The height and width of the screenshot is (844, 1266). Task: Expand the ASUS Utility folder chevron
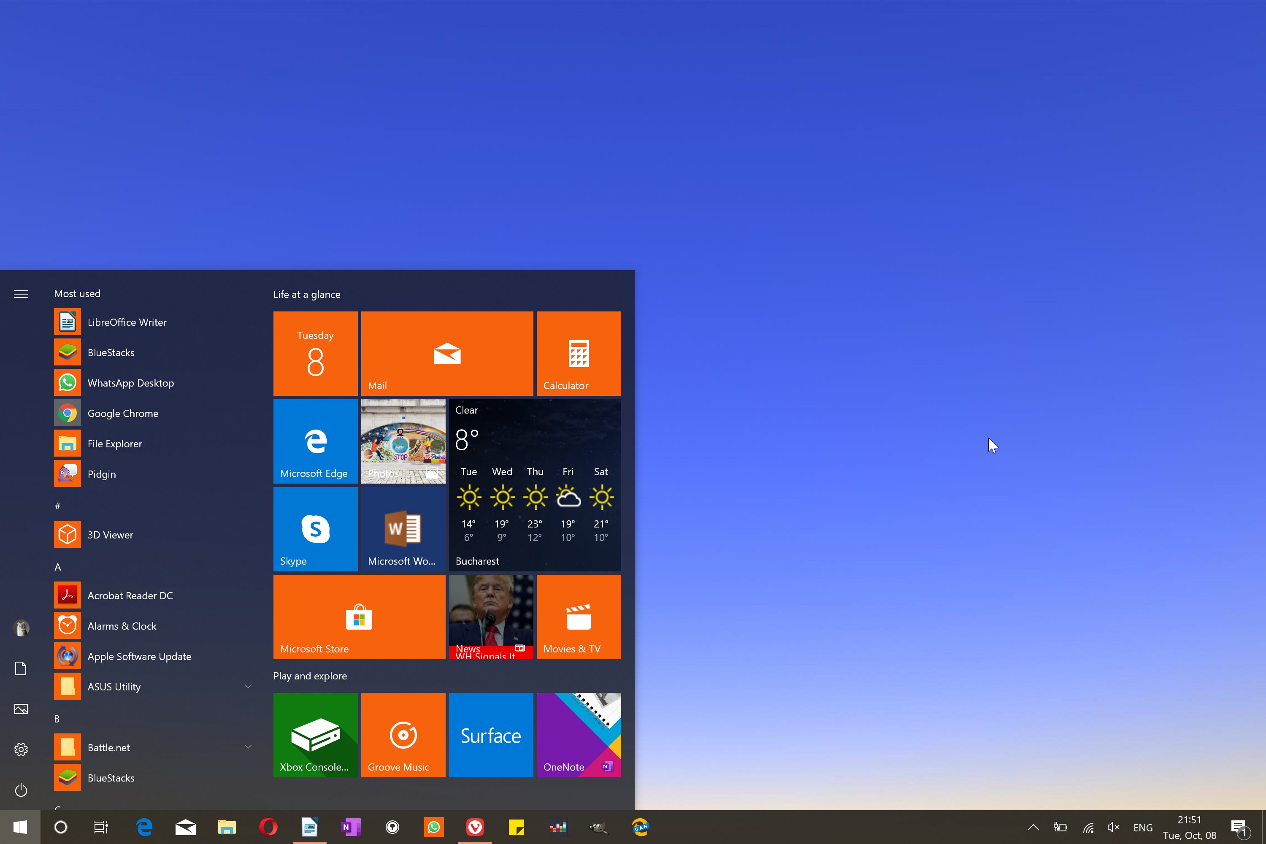click(x=248, y=686)
